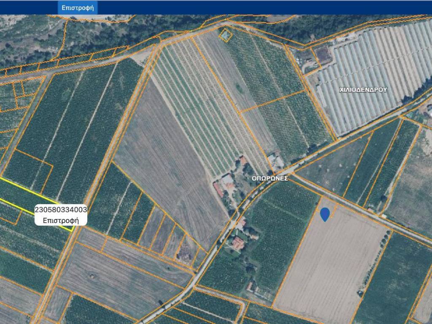Click the ΟΠΩΡΩΝΕΣ place name label
This screenshot has width=432, height=324.
click(270, 178)
